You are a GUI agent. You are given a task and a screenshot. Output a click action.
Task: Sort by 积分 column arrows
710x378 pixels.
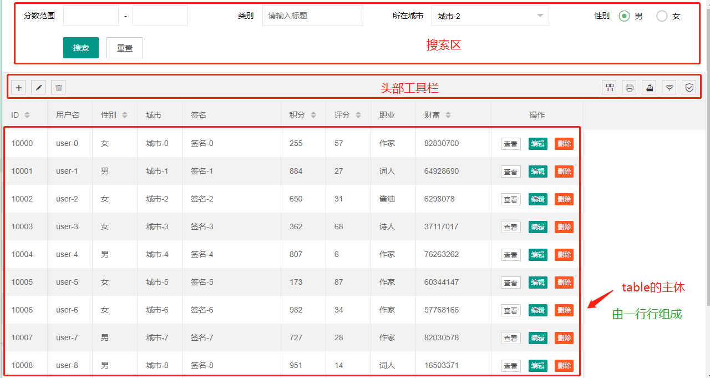click(313, 115)
